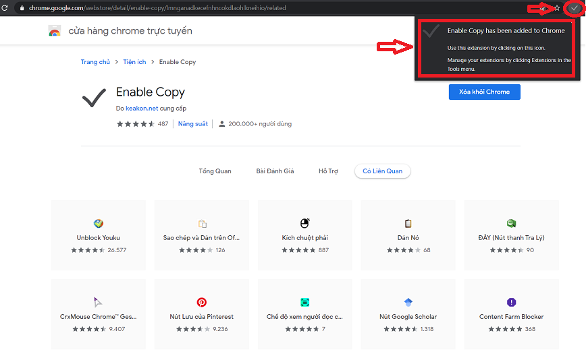The image size is (586, 356).
Task: Open Sao chép và Dán trên Of... title
Action: [x=201, y=238]
